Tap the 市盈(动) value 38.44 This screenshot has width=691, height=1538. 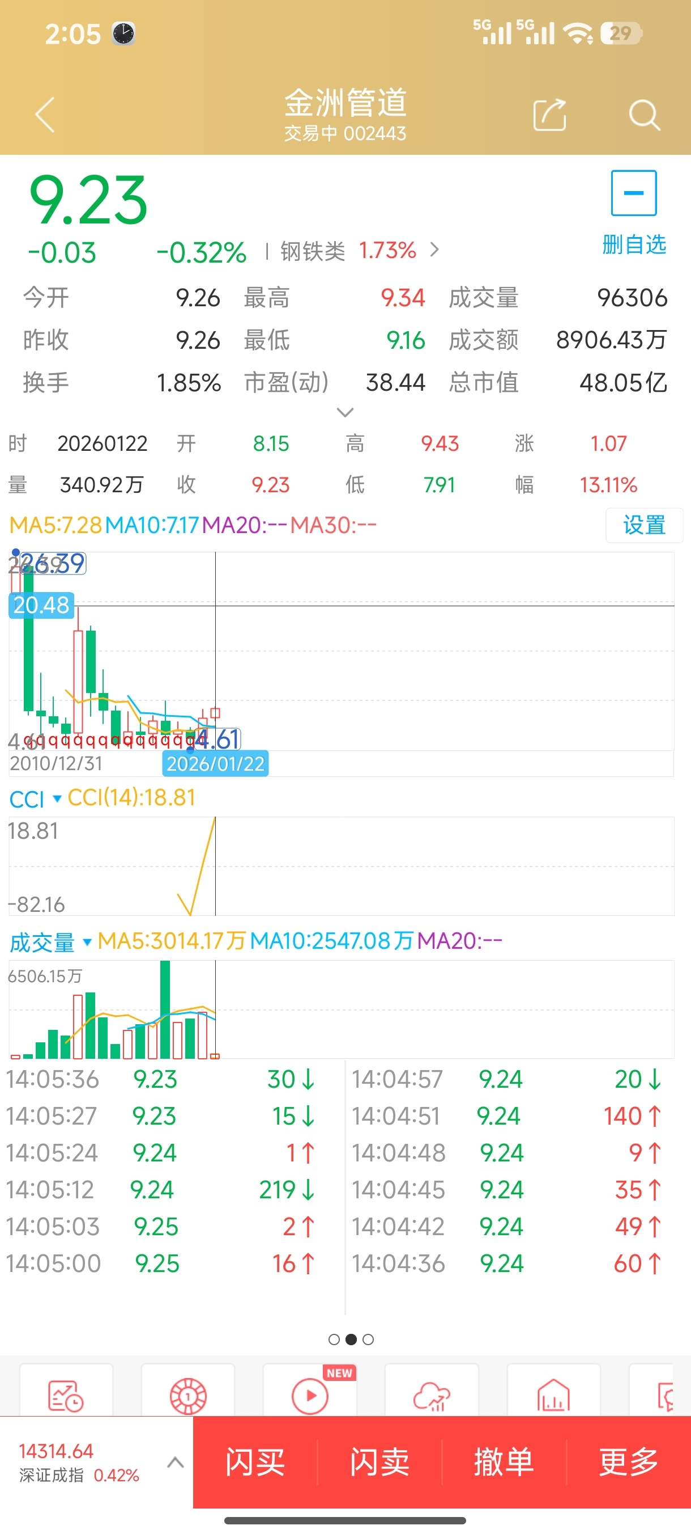[x=395, y=382]
